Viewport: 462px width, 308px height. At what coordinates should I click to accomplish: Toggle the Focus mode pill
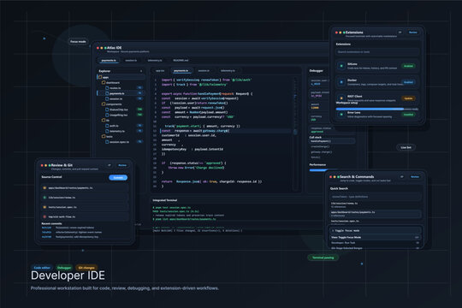pyautogui.click(x=78, y=42)
